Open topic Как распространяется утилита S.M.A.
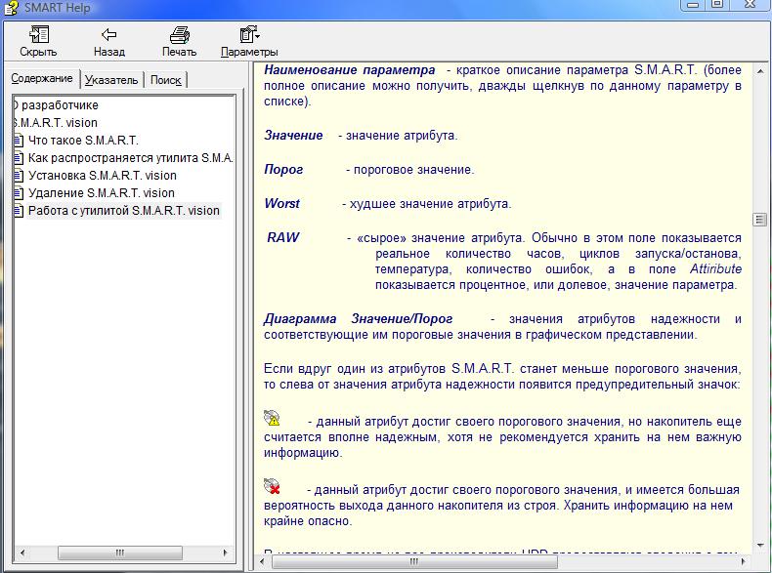This screenshot has width=772, height=573. pos(131,158)
